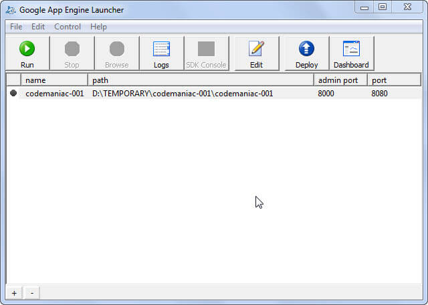Open the Dashboard
This screenshot has width=428, height=305.
point(351,54)
